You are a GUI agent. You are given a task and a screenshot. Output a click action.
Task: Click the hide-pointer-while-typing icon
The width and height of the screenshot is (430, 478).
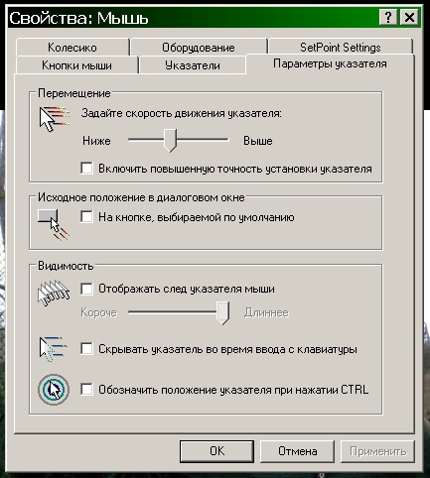pyautogui.click(x=54, y=349)
